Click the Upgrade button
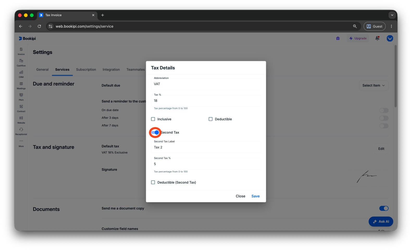The width and height of the screenshot is (412, 250). pos(358,38)
